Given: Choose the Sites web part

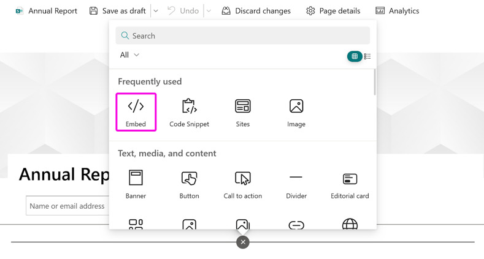Looking at the screenshot, I should pyautogui.click(x=243, y=112).
